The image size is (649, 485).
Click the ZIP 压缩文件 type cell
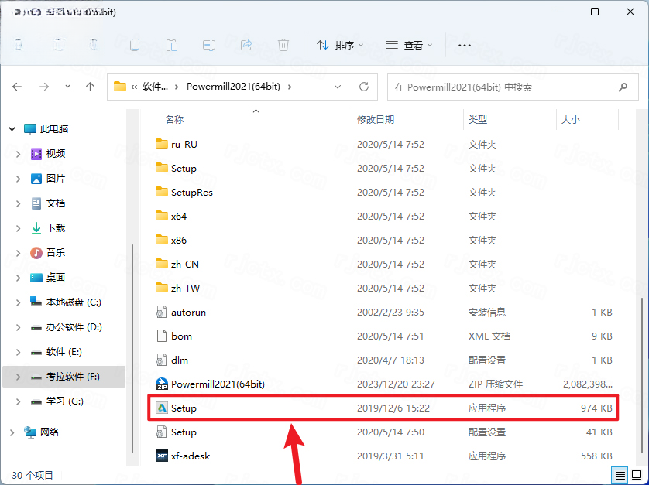click(x=495, y=384)
